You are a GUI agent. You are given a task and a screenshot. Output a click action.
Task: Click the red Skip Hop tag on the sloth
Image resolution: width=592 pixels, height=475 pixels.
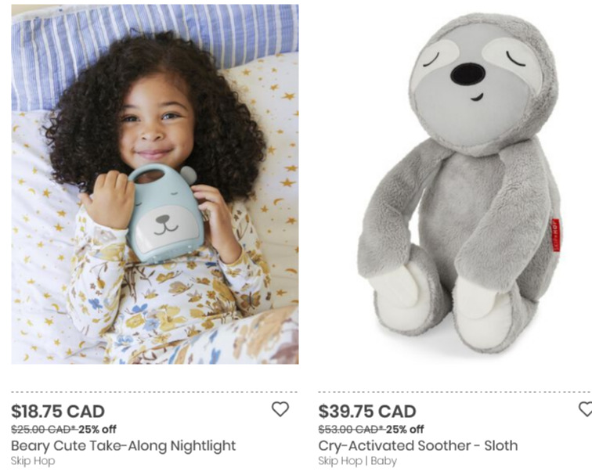[555, 236]
